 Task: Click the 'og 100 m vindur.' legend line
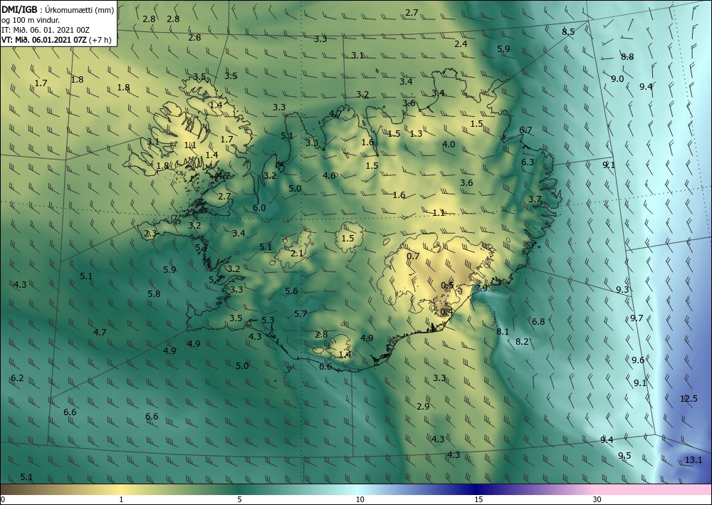tap(31, 19)
